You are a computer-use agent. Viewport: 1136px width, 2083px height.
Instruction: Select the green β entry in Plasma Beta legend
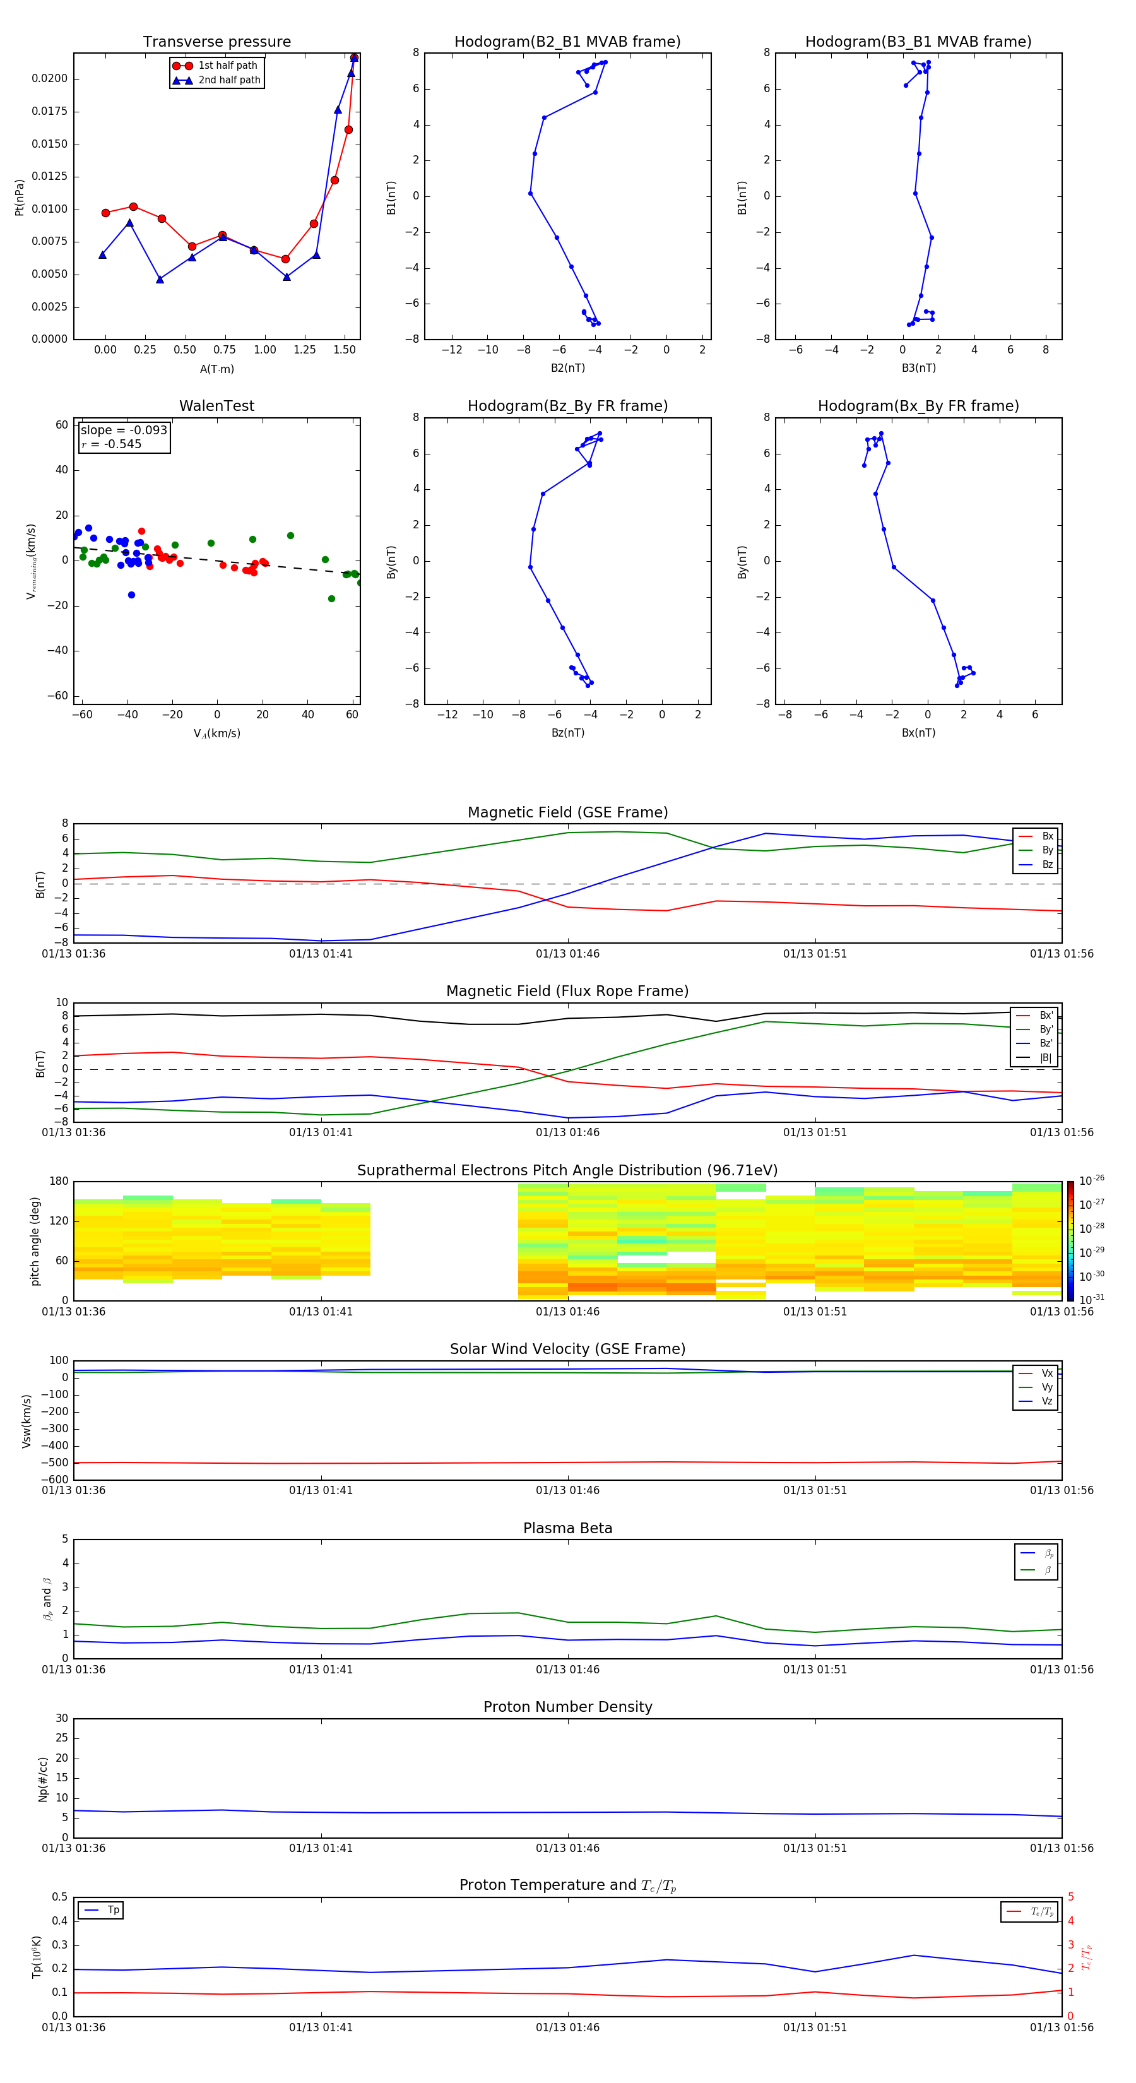pos(1036,1570)
